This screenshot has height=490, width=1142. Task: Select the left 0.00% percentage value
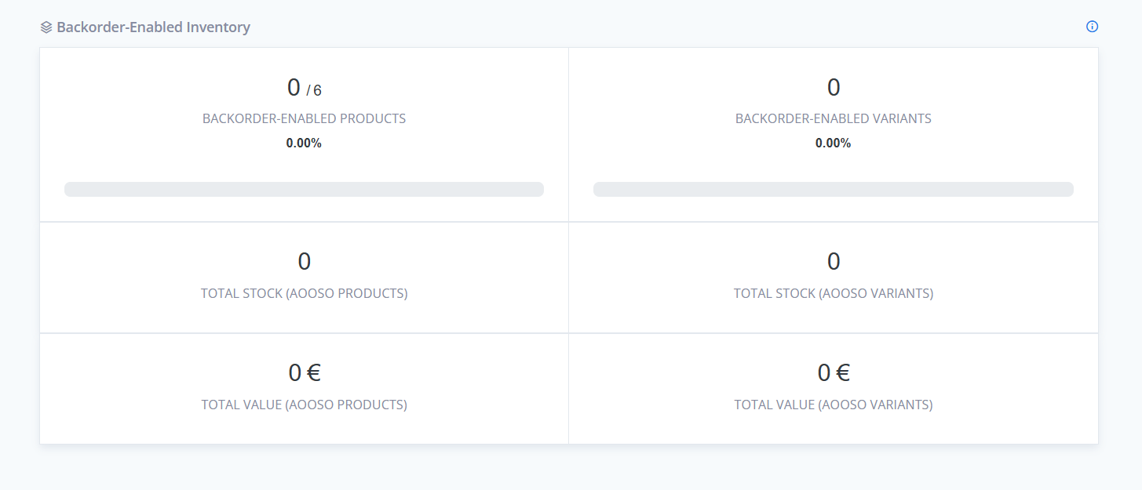tap(303, 143)
